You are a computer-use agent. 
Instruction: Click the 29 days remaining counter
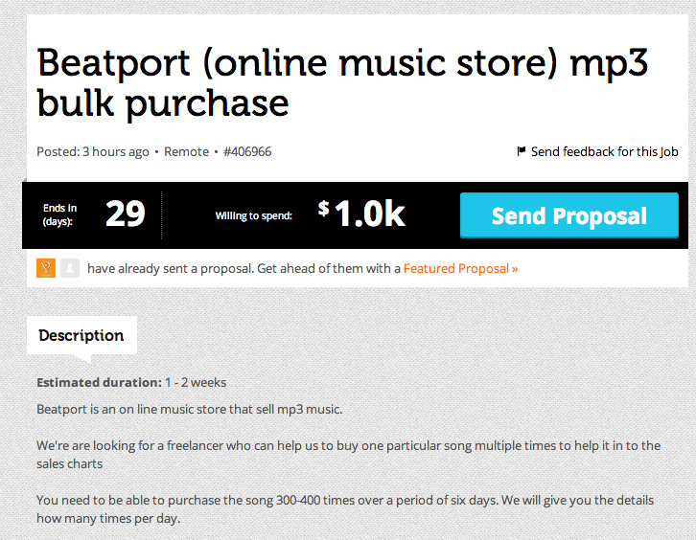(x=126, y=214)
